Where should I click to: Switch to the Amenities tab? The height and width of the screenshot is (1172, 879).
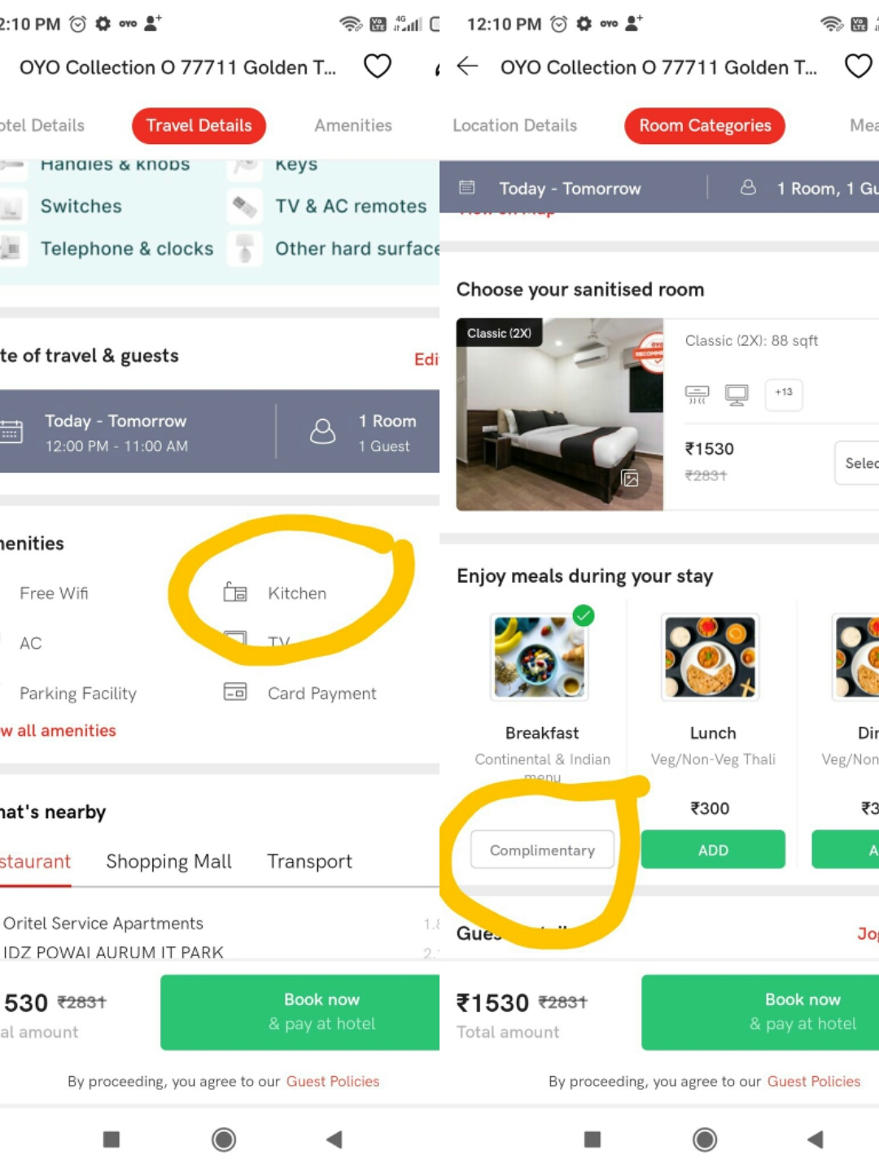pyautogui.click(x=353, y=125)
